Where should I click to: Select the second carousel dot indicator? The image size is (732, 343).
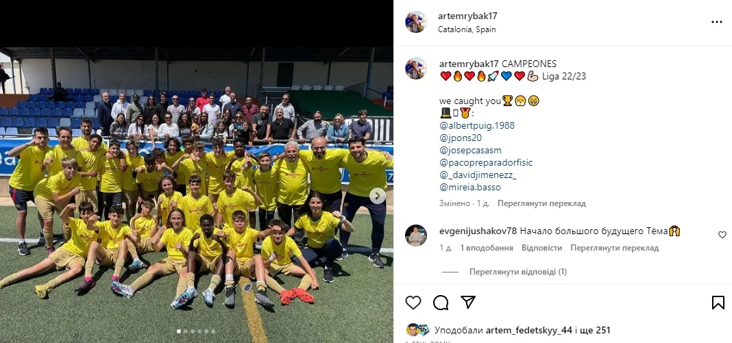tap(185, 331)
